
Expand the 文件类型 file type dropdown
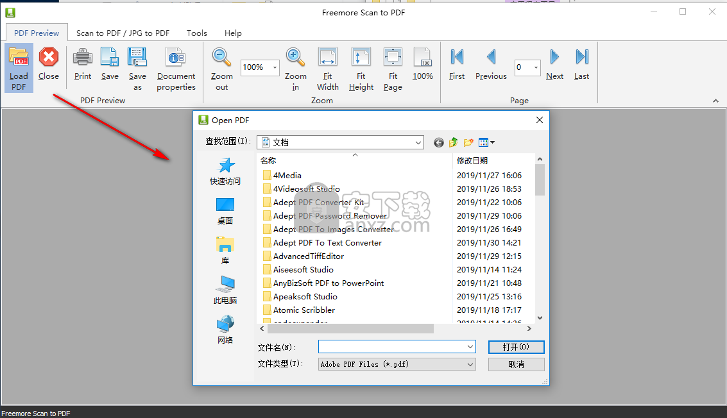tap(470, 364)
